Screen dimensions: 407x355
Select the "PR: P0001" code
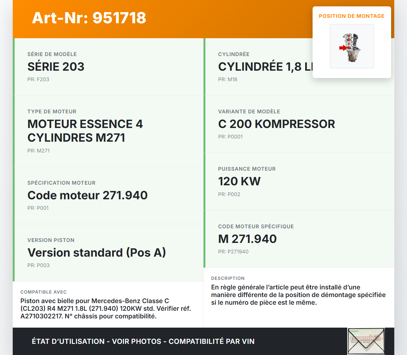(x=231, y=137)
